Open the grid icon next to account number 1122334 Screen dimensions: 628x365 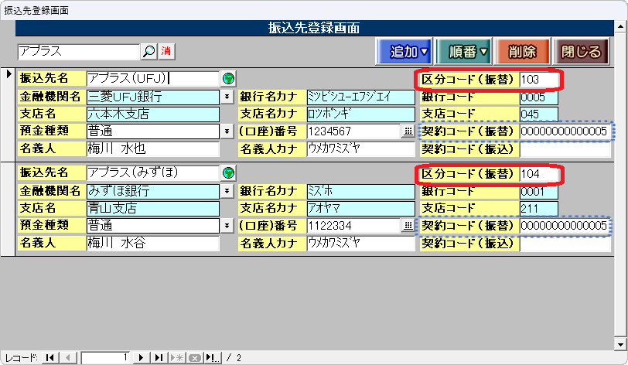[408, 226]
